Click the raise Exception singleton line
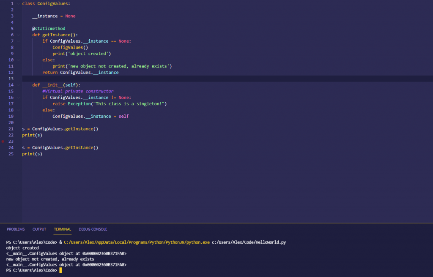 tap(110, 104)
